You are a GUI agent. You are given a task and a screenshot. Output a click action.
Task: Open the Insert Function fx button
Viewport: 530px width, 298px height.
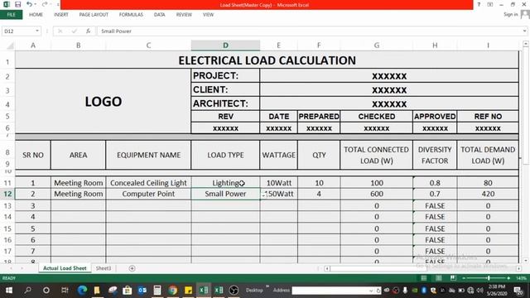click(89, 31)
